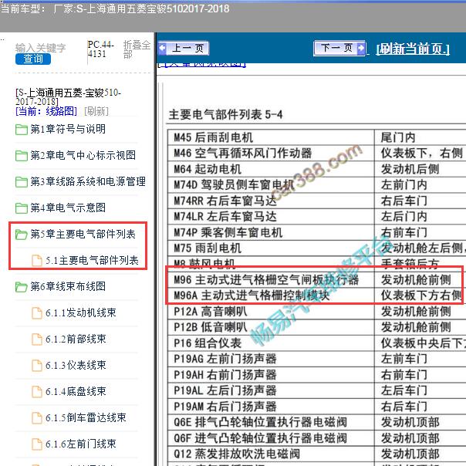Click document icon of 6.1.2前部线束
The image size is (466, 466).
click(x=37, y=339)
